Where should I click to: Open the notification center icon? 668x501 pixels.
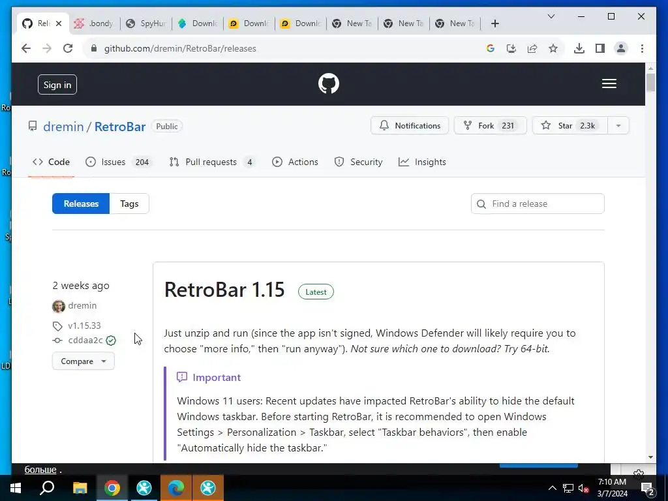tap(647, 488)
